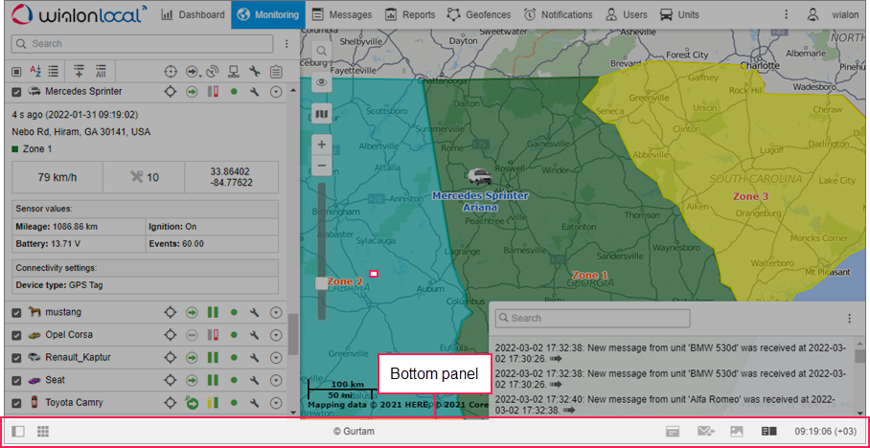
Task: Open top bar three-dot menu customizer
Action: pos(787,15)
